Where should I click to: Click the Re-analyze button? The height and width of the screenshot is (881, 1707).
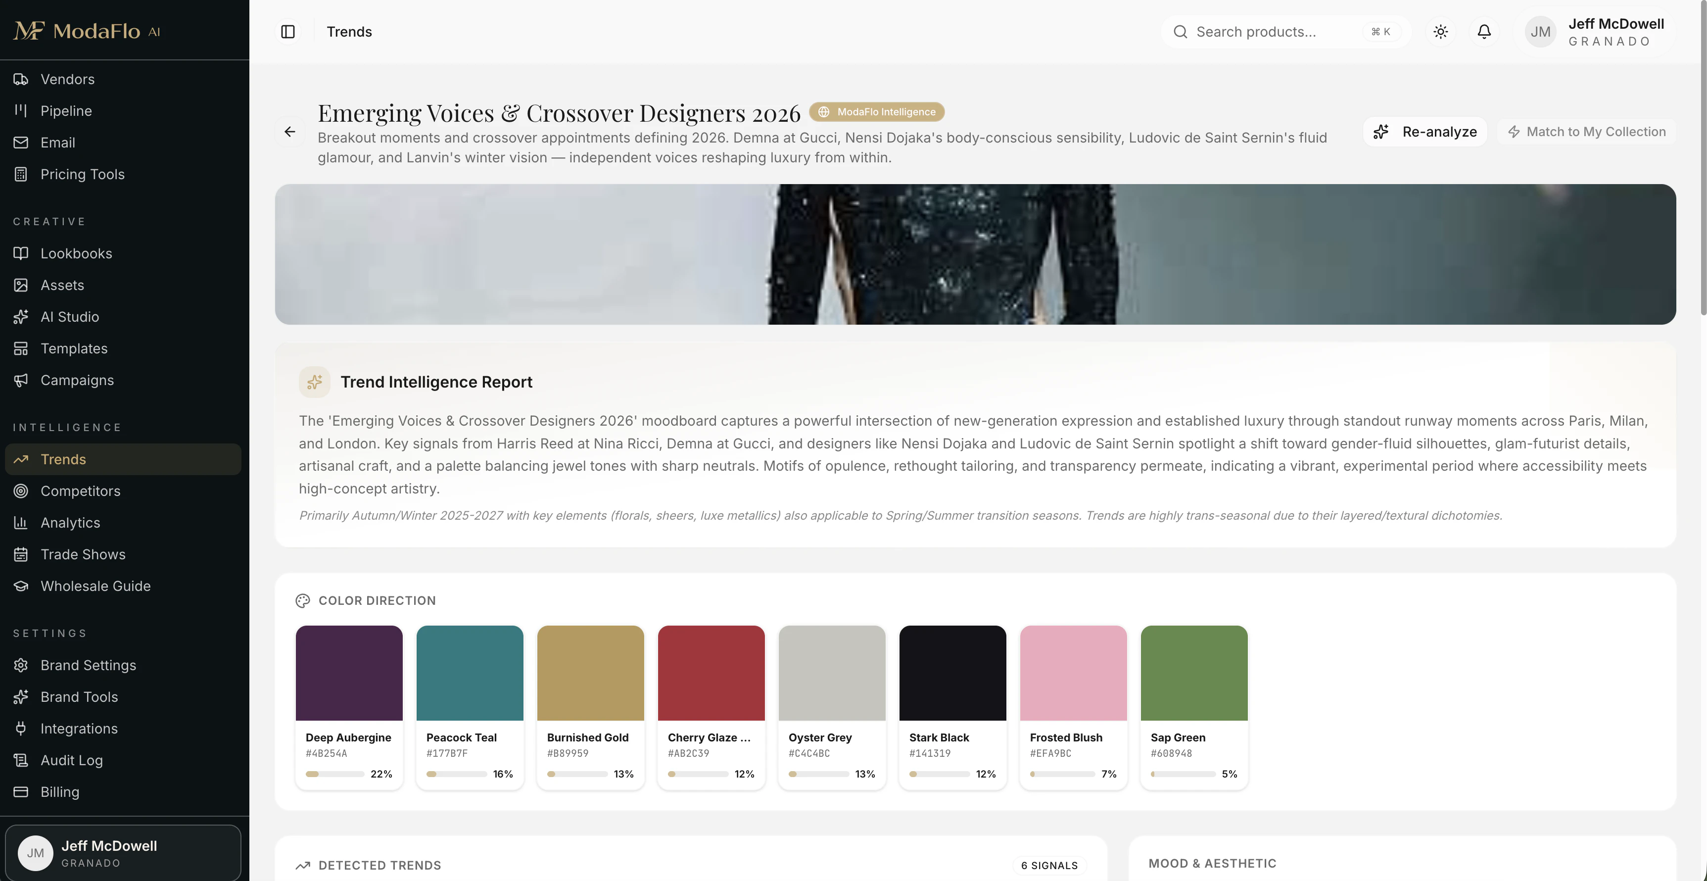[1425, 132]
